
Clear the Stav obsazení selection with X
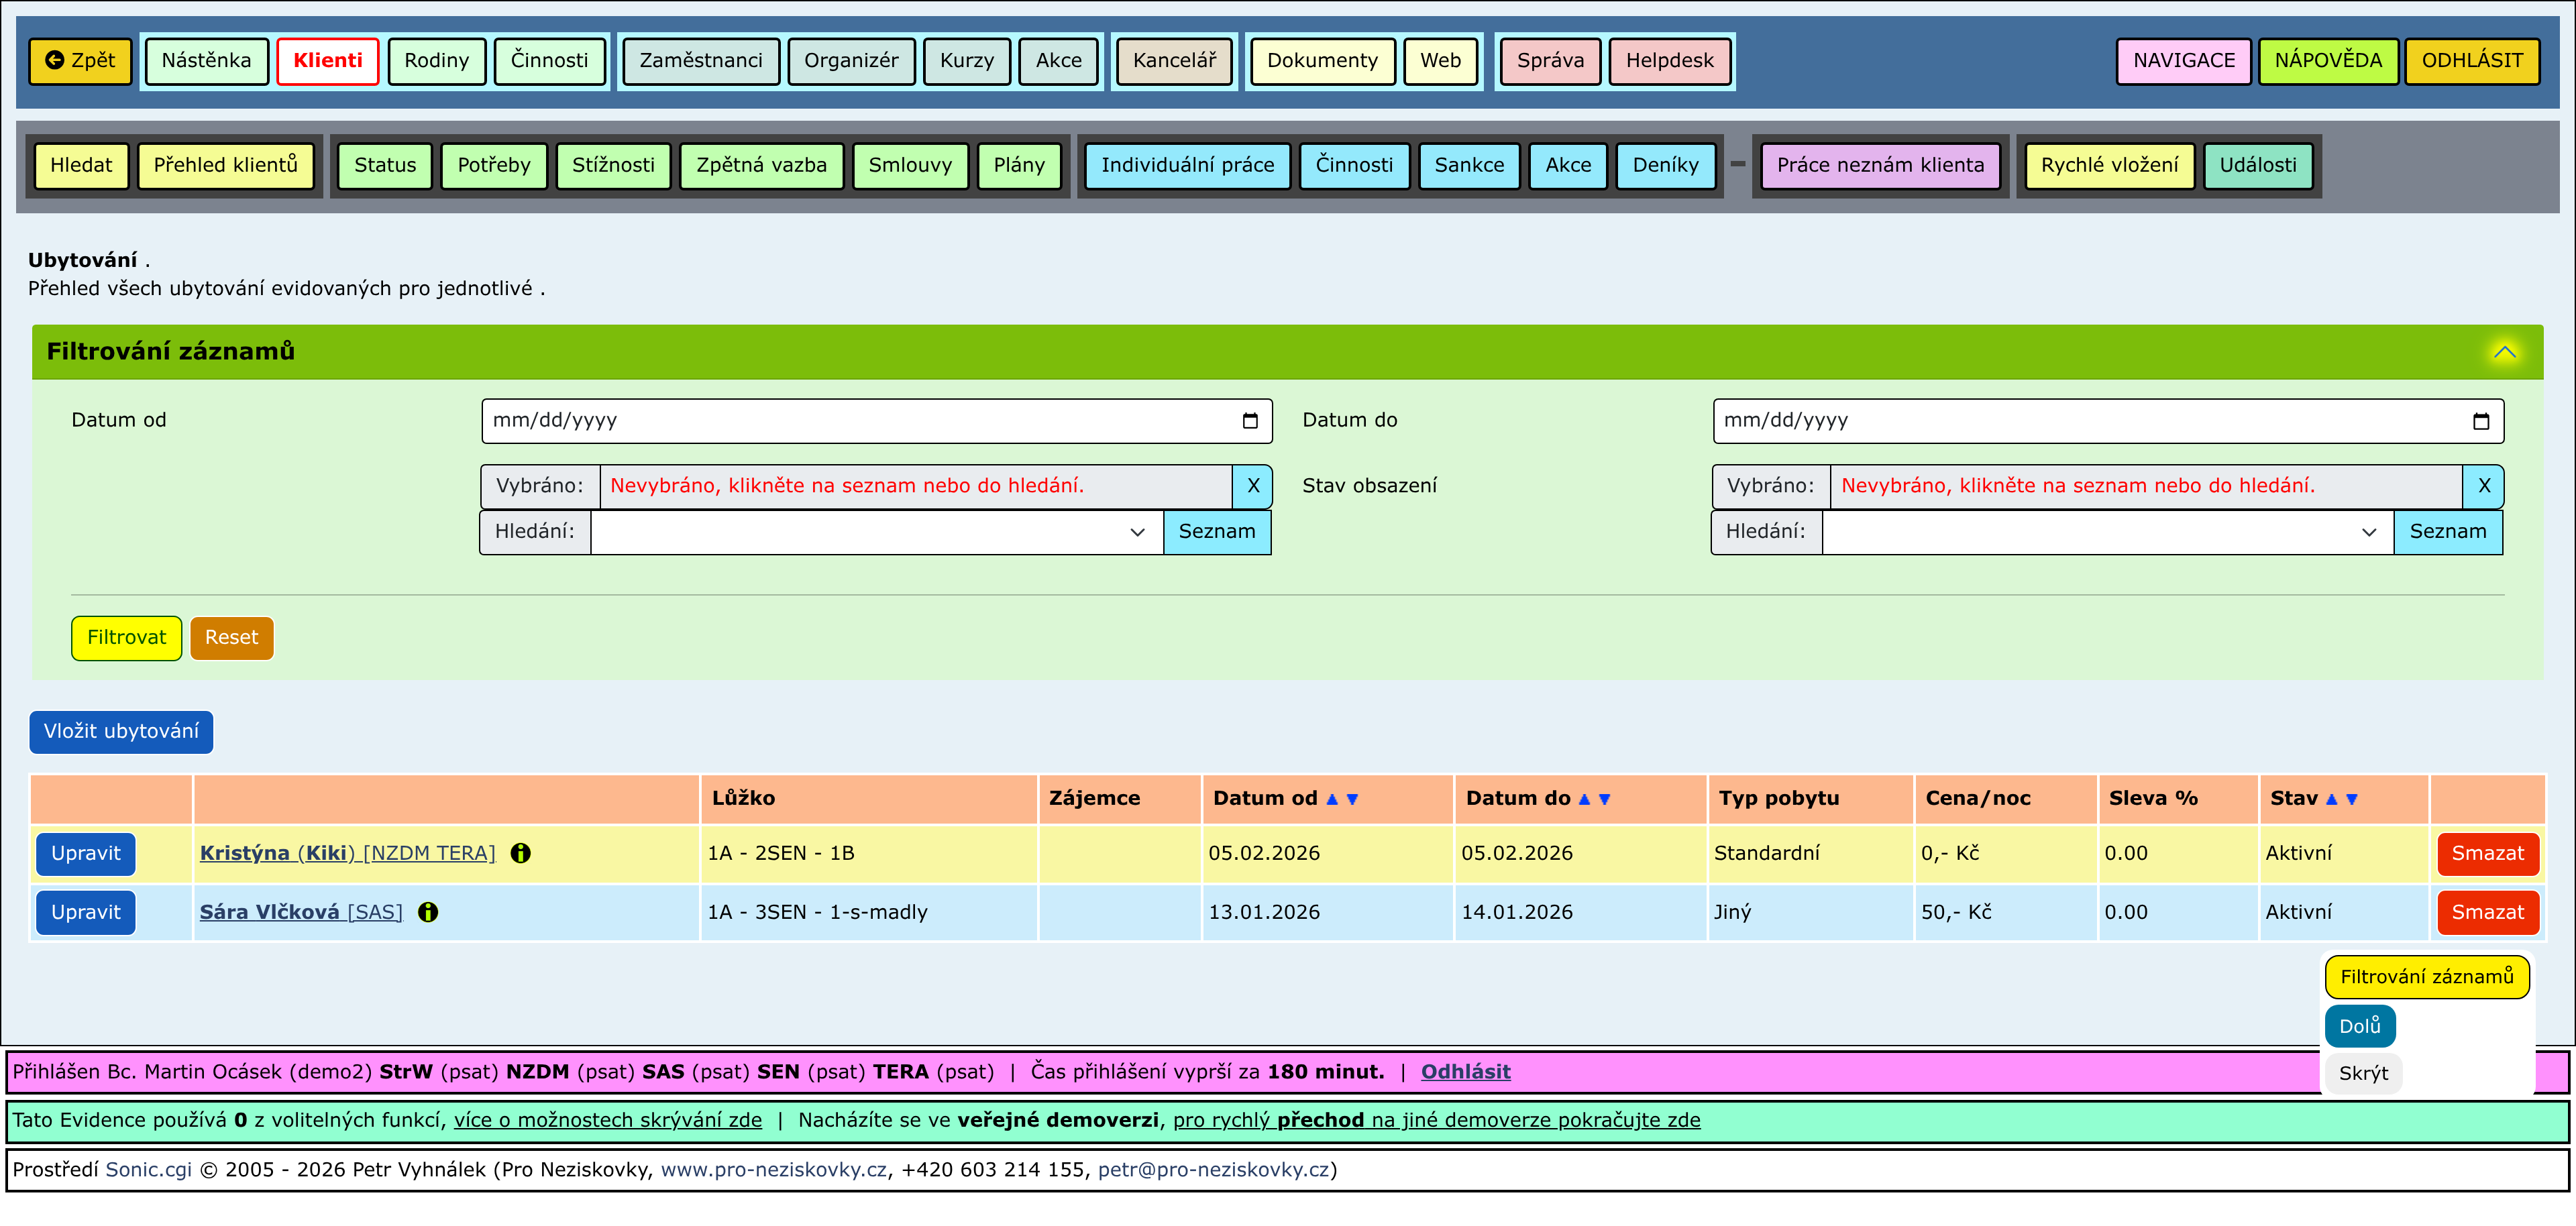tap(2484, 486)
